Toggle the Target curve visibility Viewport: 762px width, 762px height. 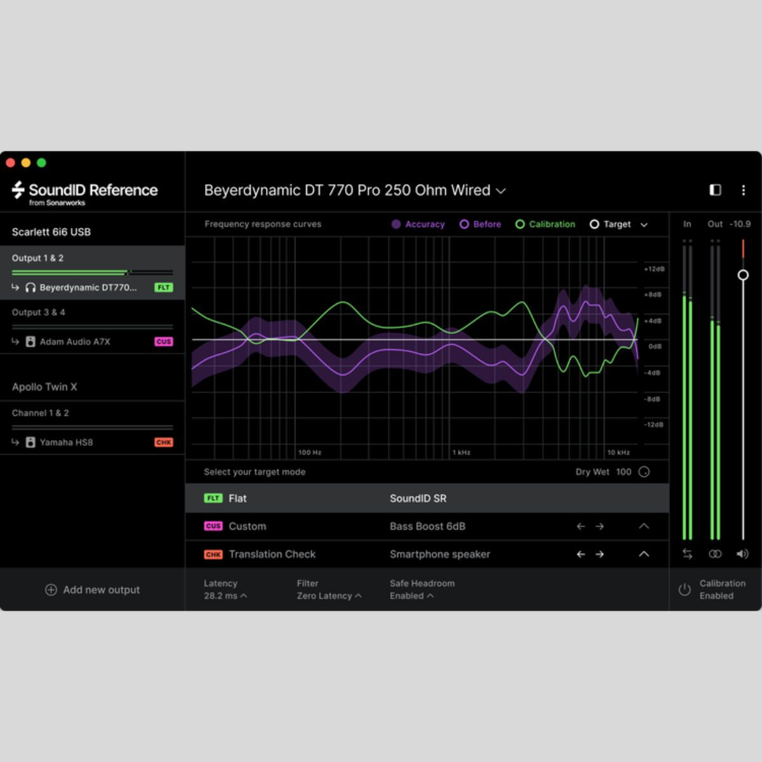coord(610,224)
